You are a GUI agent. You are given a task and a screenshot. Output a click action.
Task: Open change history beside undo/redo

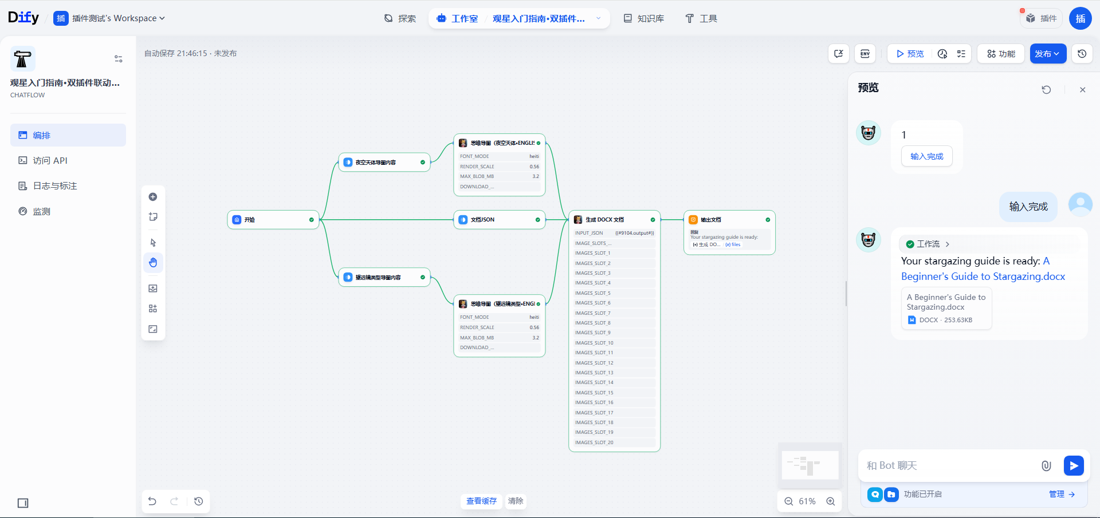coord(199,501)
